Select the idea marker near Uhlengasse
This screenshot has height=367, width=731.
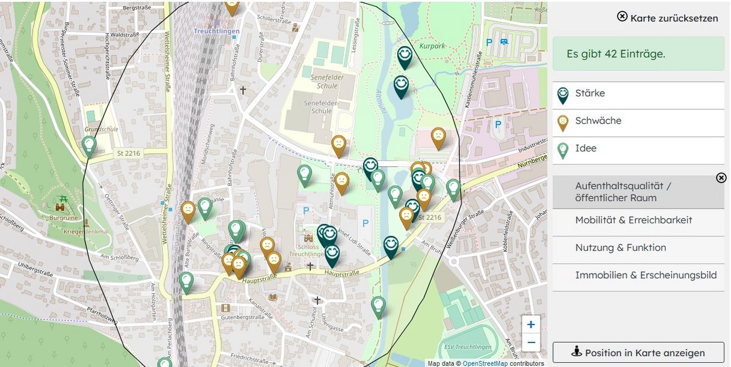(x=378, y=306)
